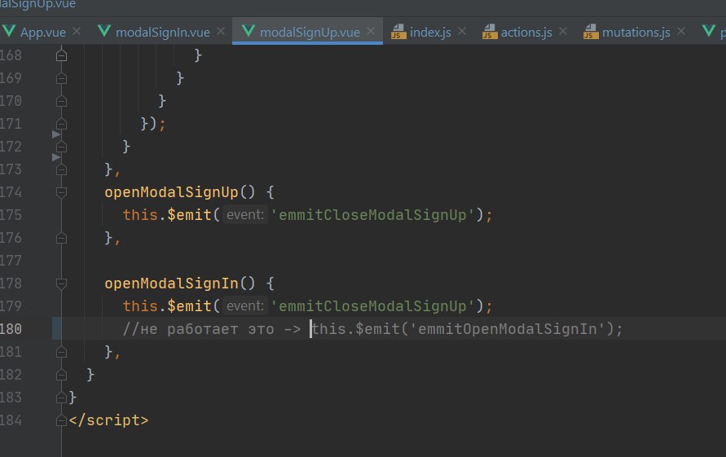Click 'emmitCloseModalSignUp' string on line 175
This screenshot has width=726, height=457.
372,215
